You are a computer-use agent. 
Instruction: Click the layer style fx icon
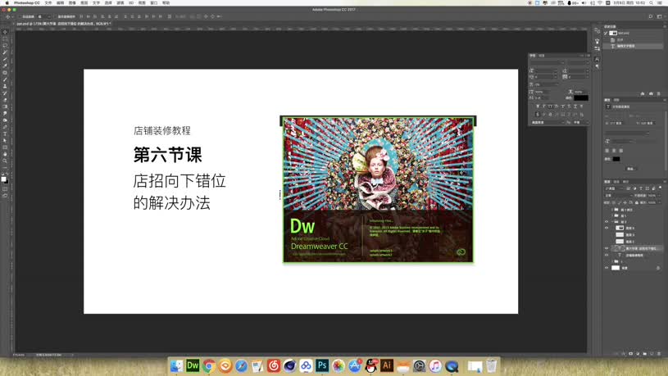[623, 353]
